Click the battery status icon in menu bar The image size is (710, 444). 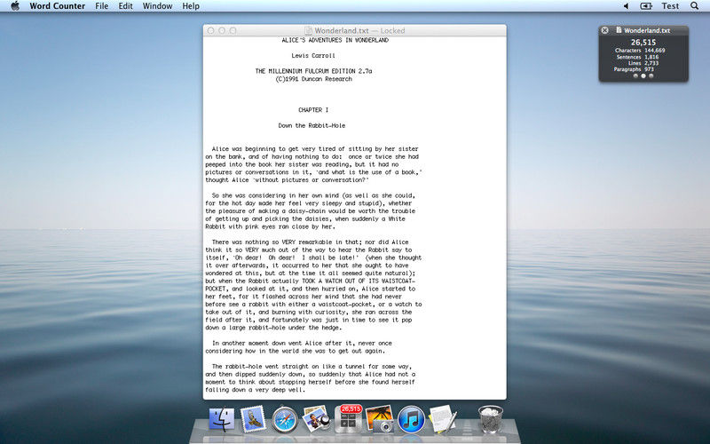coord(646,6)
